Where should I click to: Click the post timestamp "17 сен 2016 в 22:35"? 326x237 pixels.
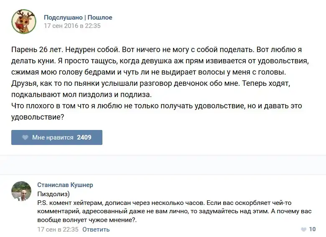coord(72,26)
